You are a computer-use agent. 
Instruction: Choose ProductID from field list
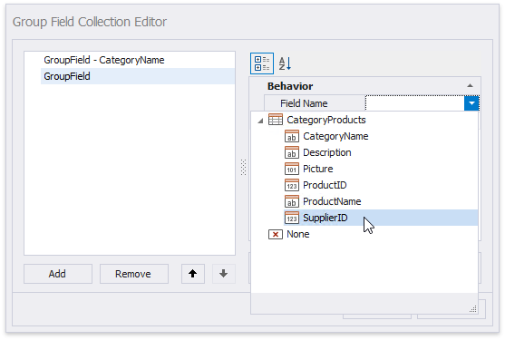click(325, 185)
